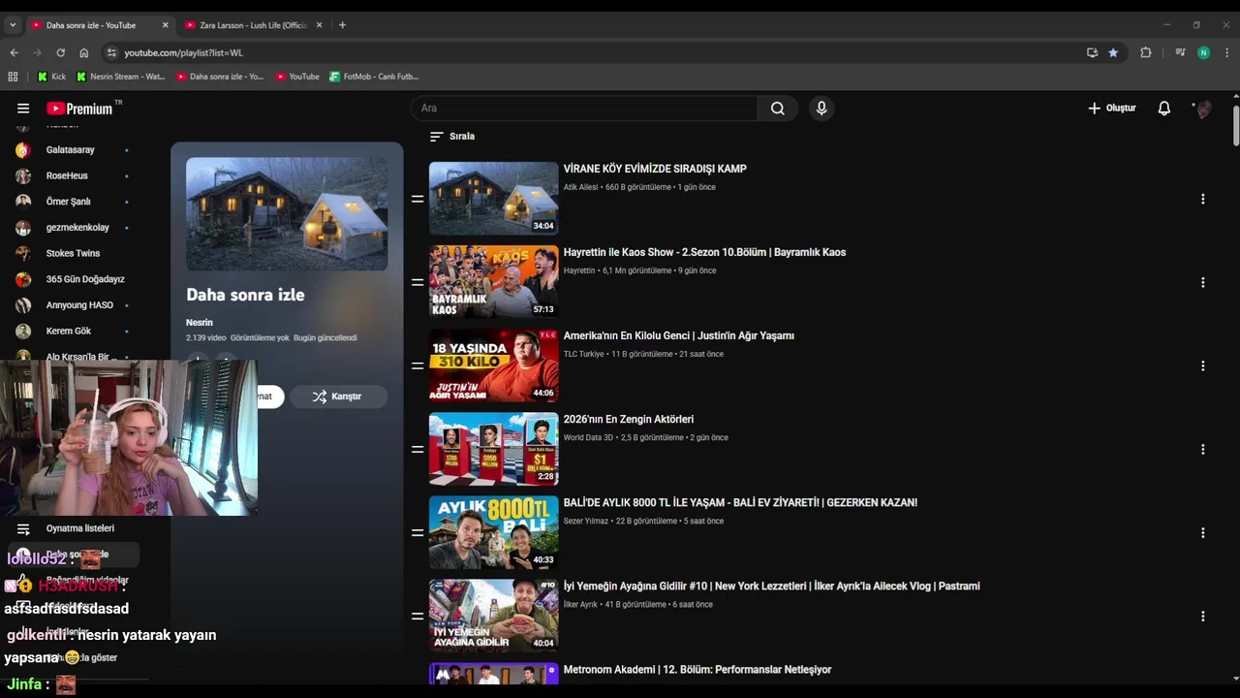Open options for Hayrettin ile Kaos Show video
This screenshot has width=1240, height=698.
point(1203,282)
